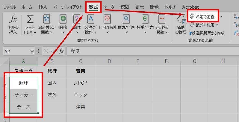The image size is (239, 122).
Task: Open the 関数の挿入 function dialog
Action: point(13,25)
